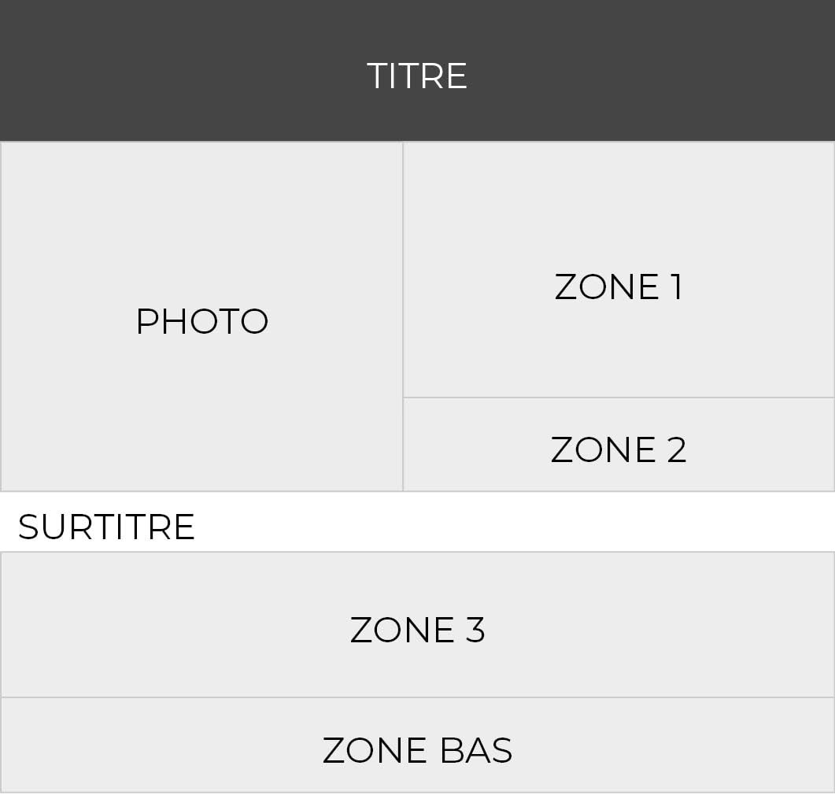Click the SURTITRE heading text
This screenshot has width=835, height=795.
tap(106, 527)
